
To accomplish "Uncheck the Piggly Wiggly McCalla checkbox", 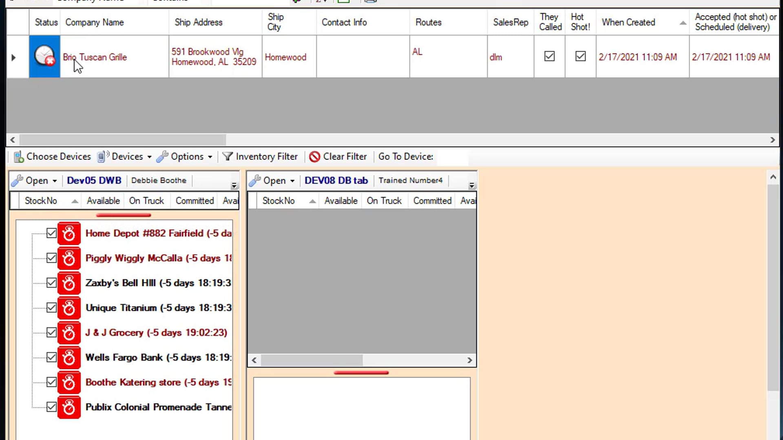I will coord(51,258).
